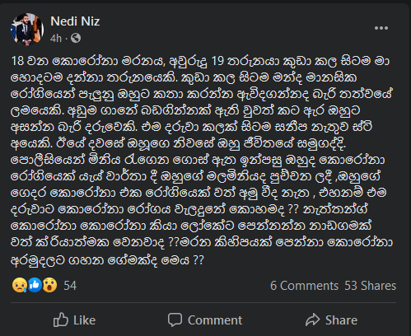
Task: Click the Comment speech bubble icon
Action: point(175,320)
